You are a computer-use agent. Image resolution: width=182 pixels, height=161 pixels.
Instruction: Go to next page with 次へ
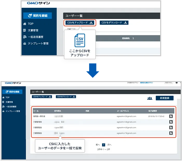(109, 145)
